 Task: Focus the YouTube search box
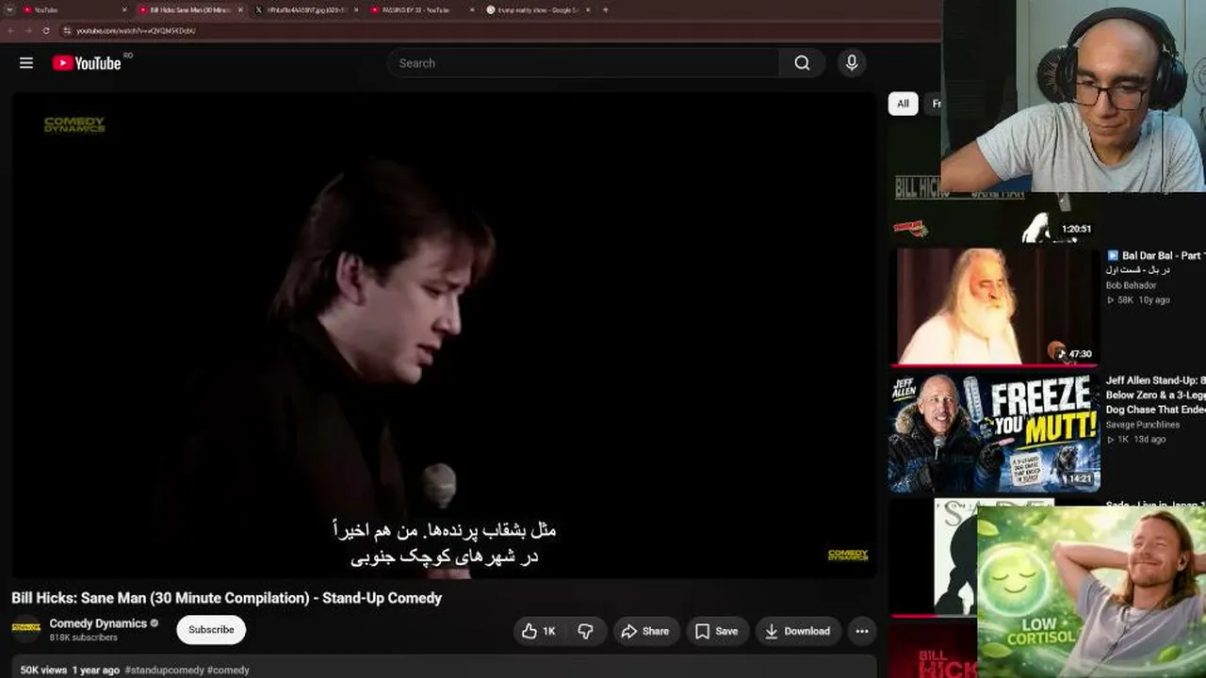(582, 63)
